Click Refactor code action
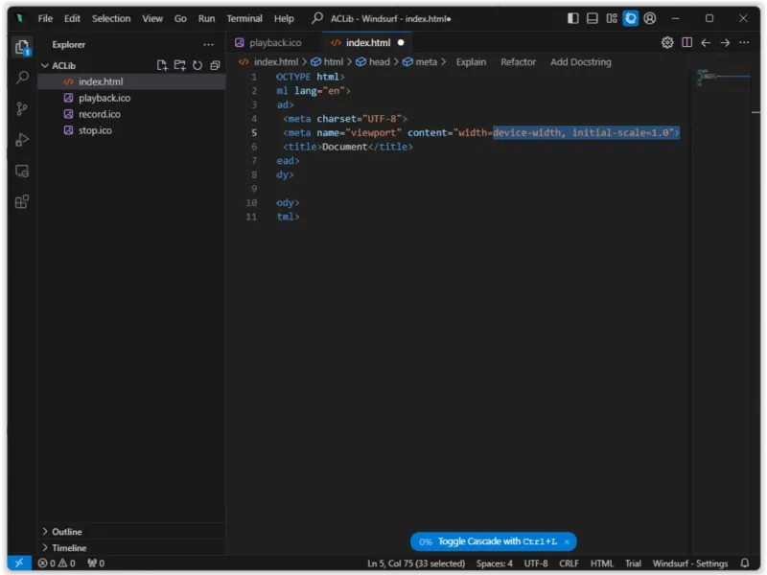The height and width of the screenshot is (575, 767). point(518,62)
